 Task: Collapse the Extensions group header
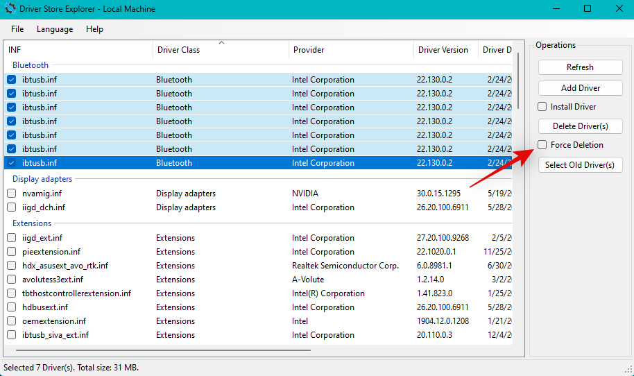pos(32,223)
